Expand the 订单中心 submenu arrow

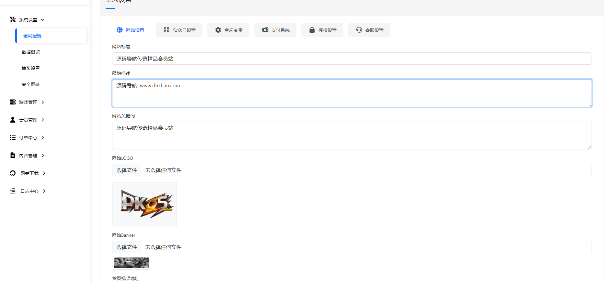pos(43,138)
